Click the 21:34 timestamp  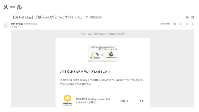point(165,24)
